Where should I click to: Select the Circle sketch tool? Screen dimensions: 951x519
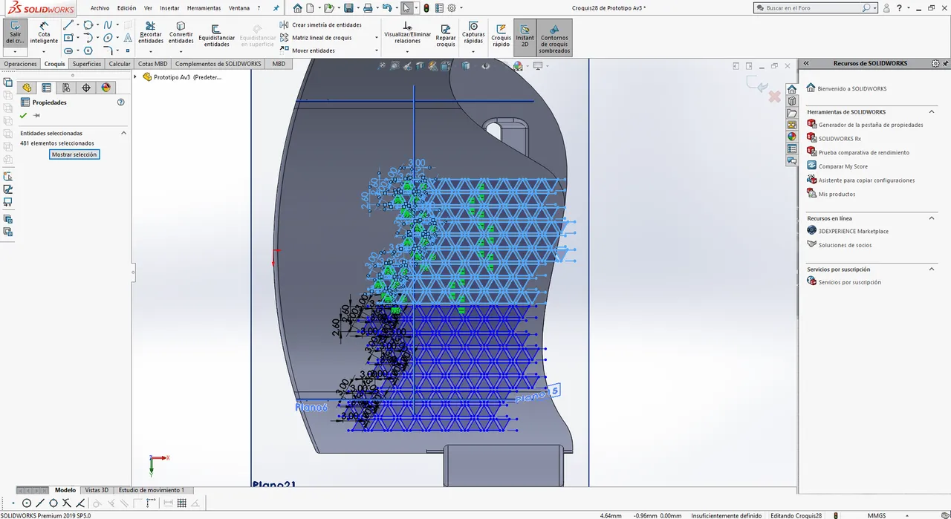(88, 25)
